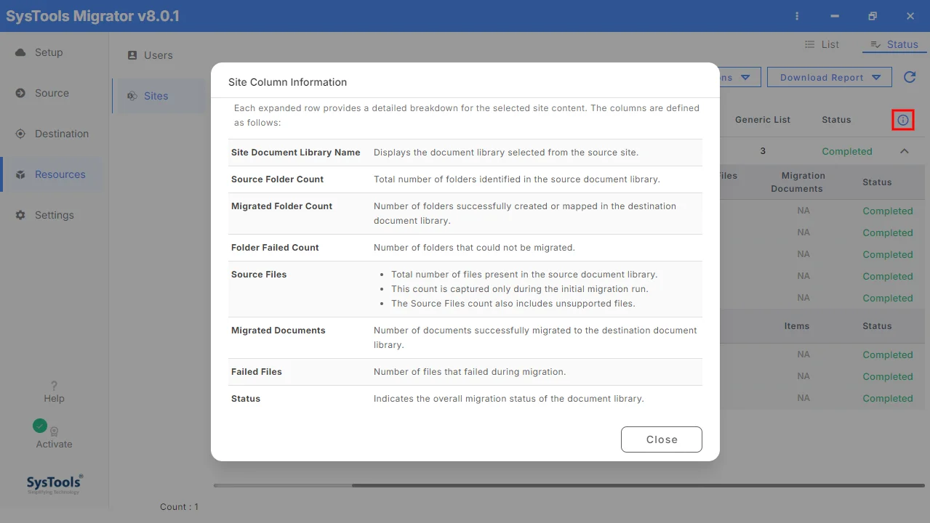This screenshot has width=930, height=523.
Task: Click the Activate license icon
Action: pyautogui.click(x=54, y=431)
